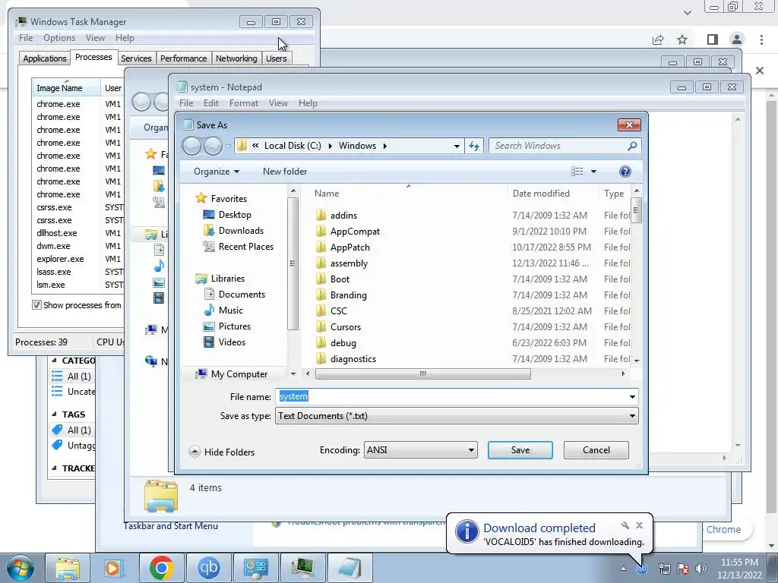Open Chrome profile avatar
Viewport: 778px width, 583px height.
click(737, 39)
